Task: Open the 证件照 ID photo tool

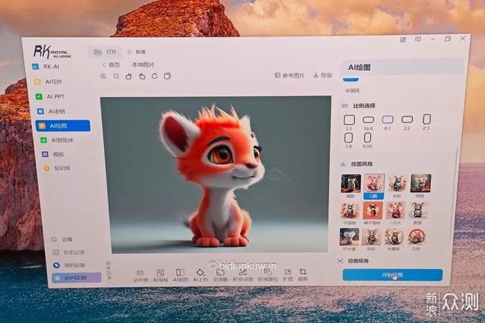Action: [141, 275]
